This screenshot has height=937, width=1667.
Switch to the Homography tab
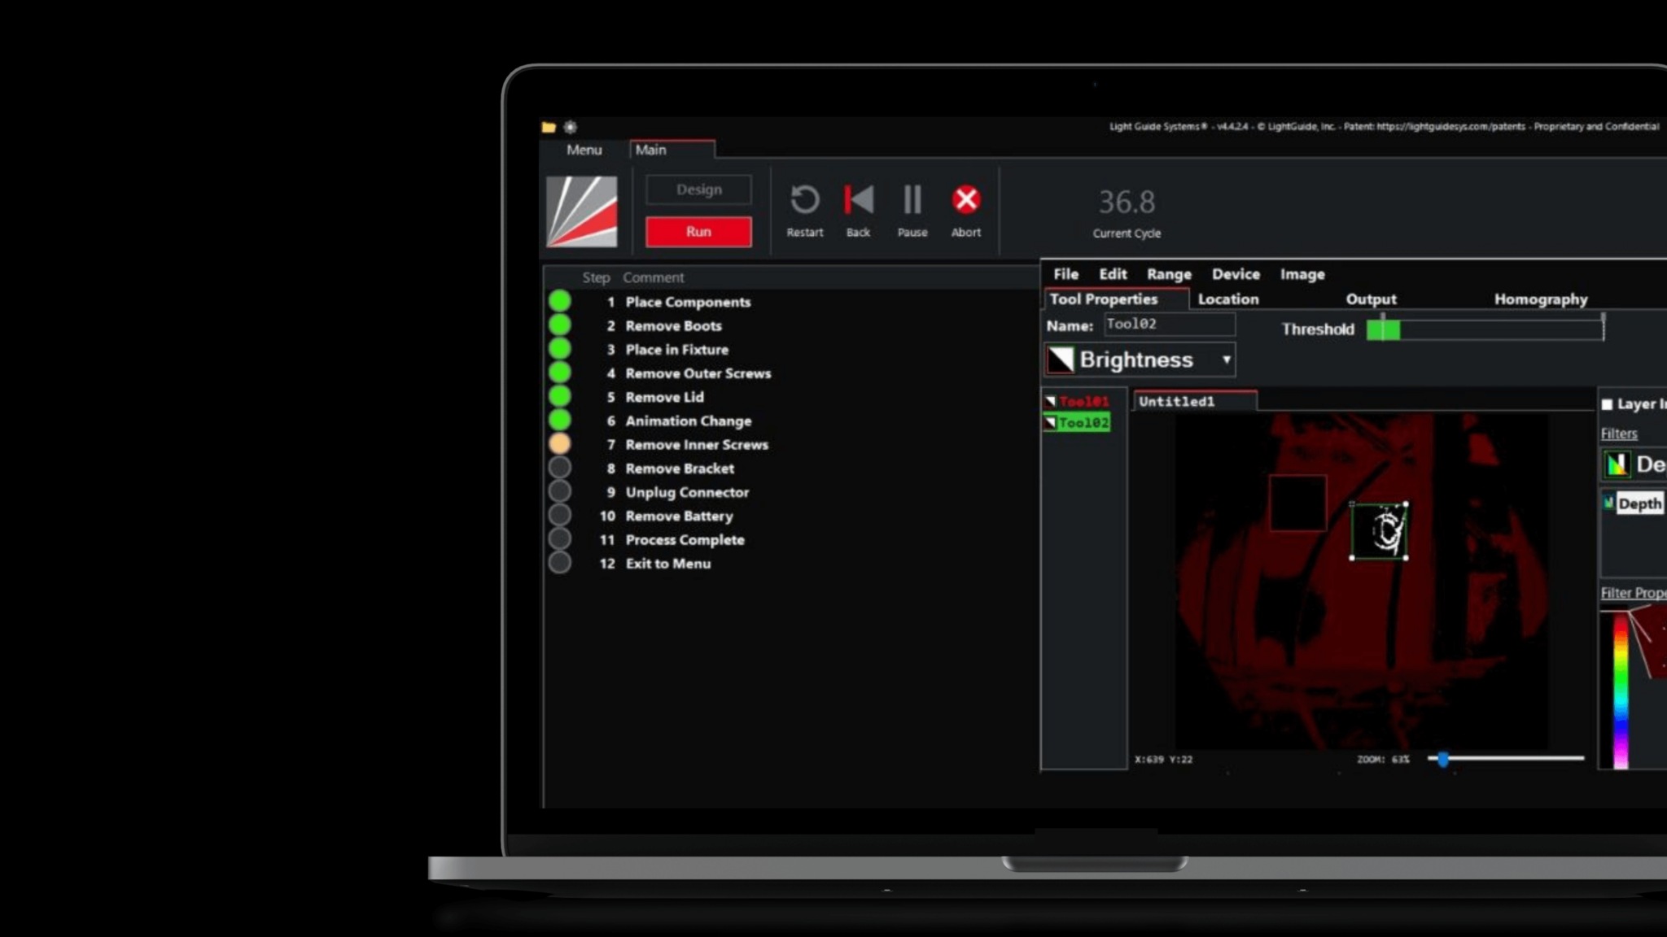coord(1540,299)
